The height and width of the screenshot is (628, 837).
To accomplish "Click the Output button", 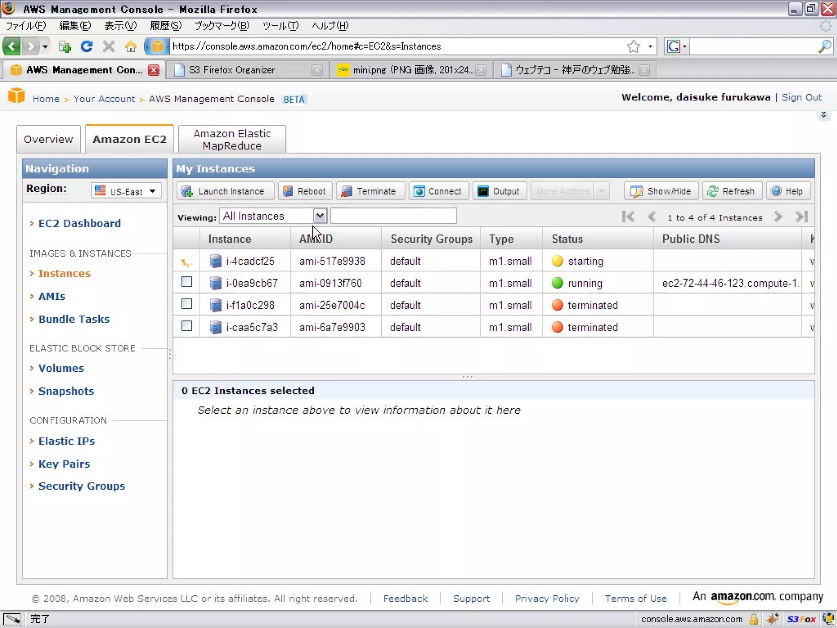I will (x=499, y=191).
